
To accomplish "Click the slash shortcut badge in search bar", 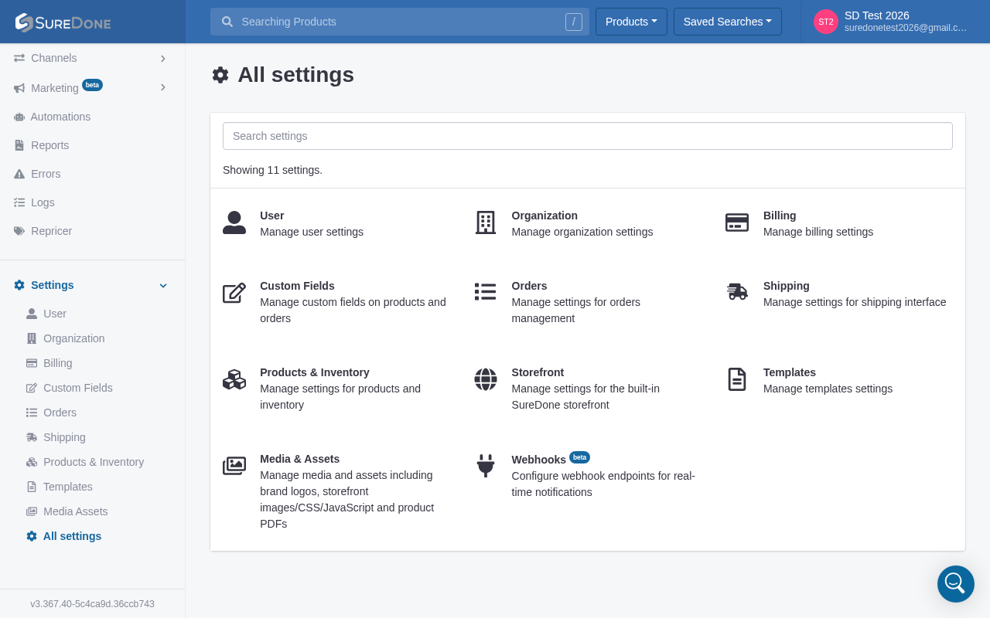I will pos(574,22).
